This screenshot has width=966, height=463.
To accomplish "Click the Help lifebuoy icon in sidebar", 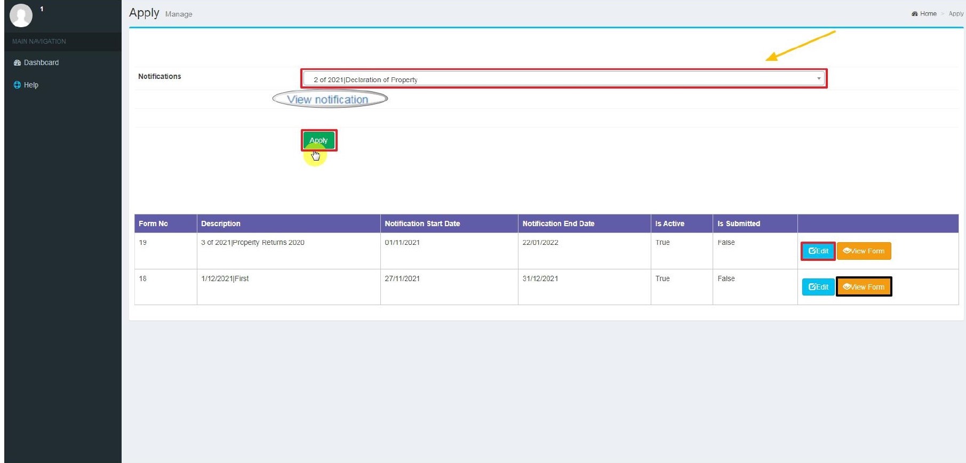I will (17, 85).
